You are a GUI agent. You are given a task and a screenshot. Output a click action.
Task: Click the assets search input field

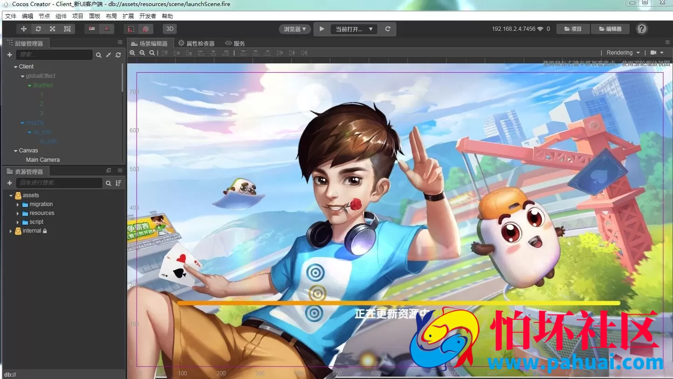[59, 183]
